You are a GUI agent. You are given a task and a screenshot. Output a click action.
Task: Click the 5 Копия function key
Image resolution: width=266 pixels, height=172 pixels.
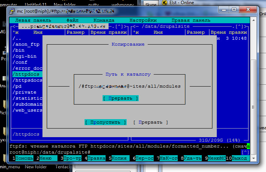tap(119, 158)
